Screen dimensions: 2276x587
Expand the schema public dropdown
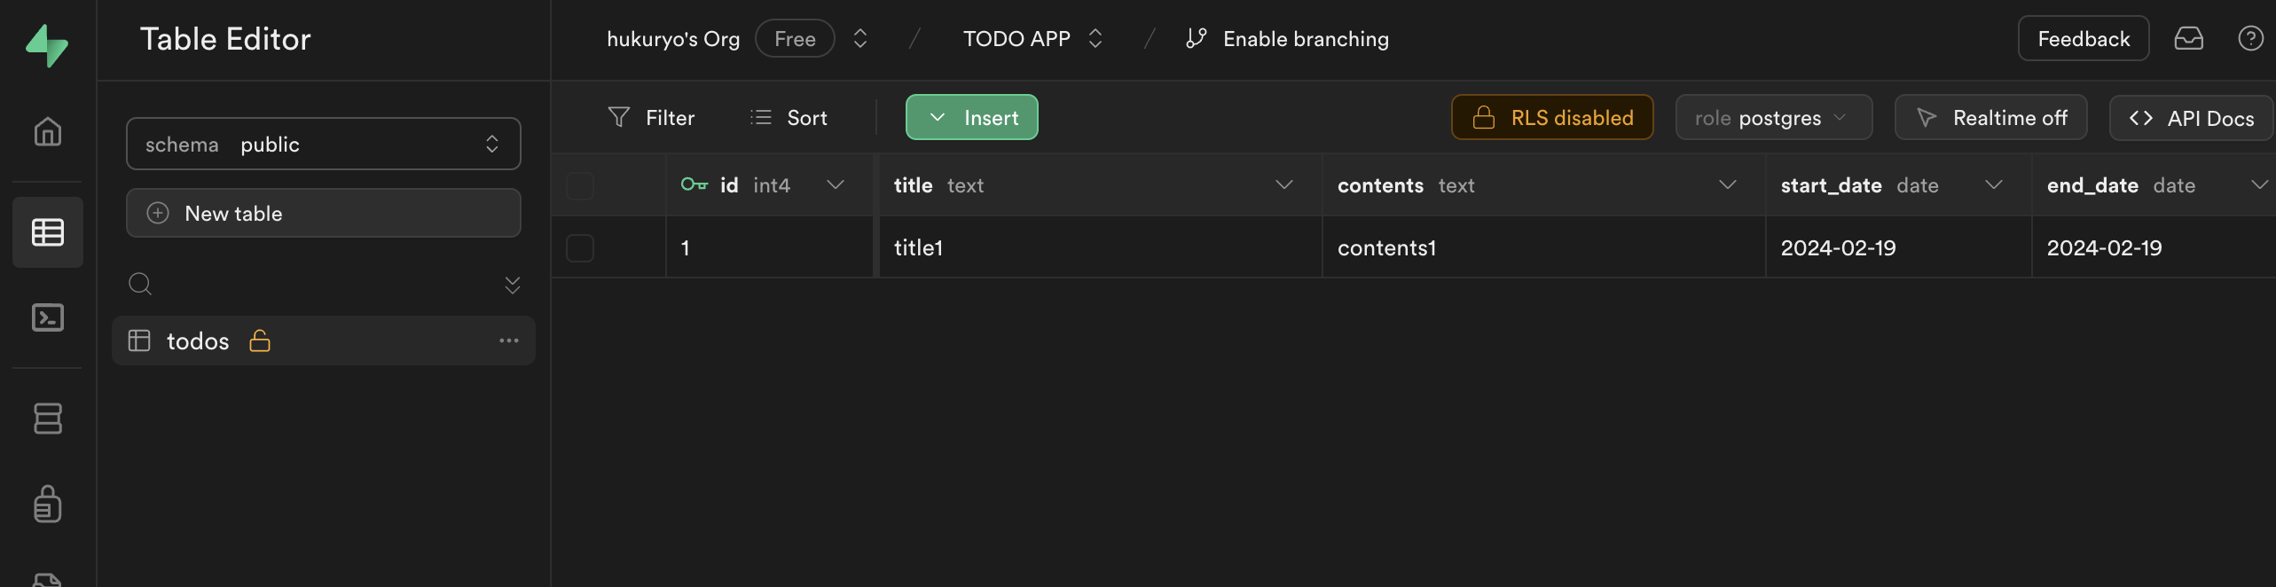(323, 145)
